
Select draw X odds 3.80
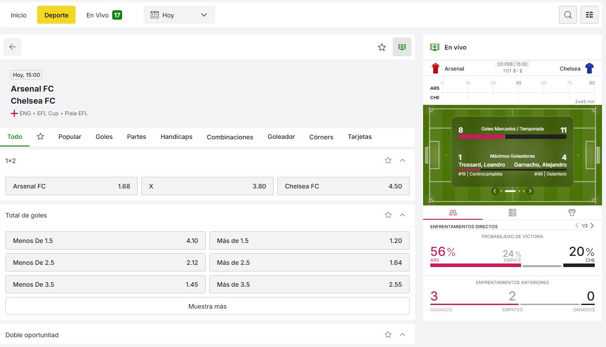(208, 186)
